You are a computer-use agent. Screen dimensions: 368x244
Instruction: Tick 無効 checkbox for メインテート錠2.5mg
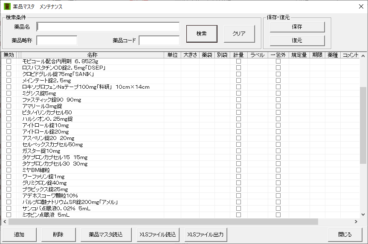[9, 80]
